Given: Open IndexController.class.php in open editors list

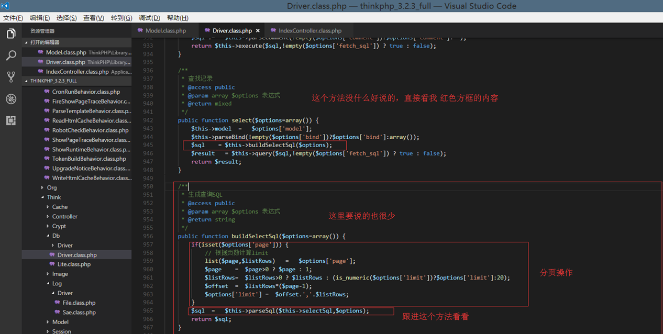Looking at the screenshot, I should click(76, 72).
